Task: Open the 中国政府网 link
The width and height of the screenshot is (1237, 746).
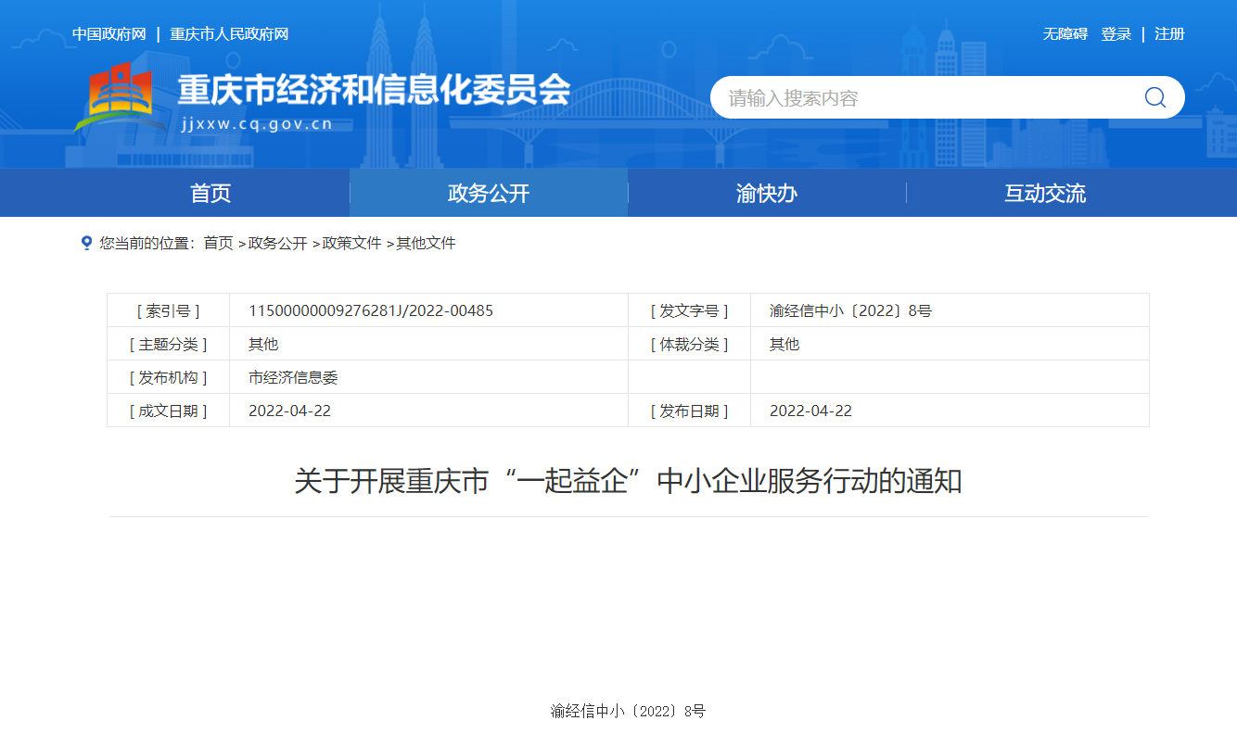Action: tap(109, 34)
